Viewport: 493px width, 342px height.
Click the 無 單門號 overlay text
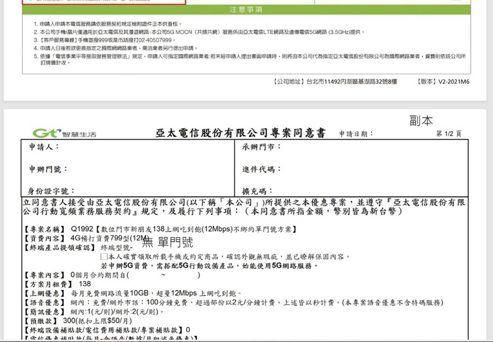point(167,242)
